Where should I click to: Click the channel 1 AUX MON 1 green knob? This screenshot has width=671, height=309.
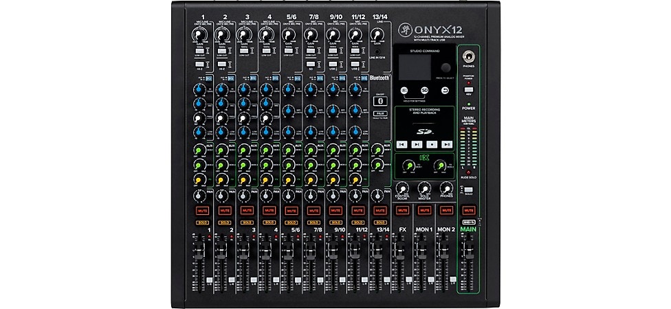click(199, 150)
